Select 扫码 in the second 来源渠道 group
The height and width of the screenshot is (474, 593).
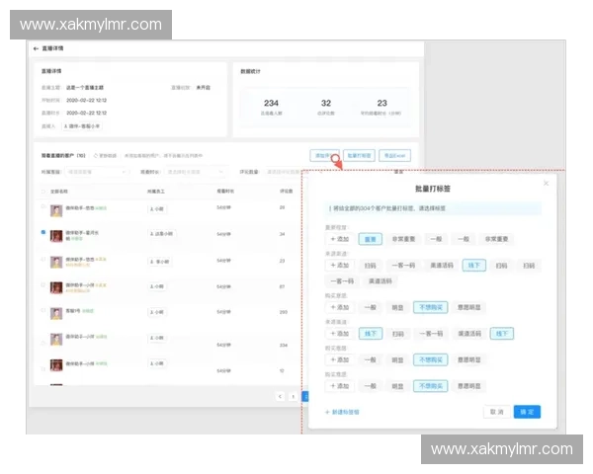398,334
